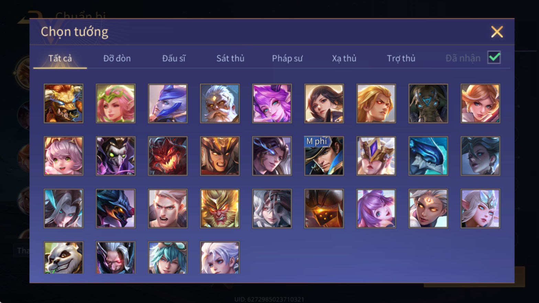Image resolution: width=539 pixels, height=303 pixels.
Task: Close the 'Chọn tướng' dialog
Action: (497, 32)
